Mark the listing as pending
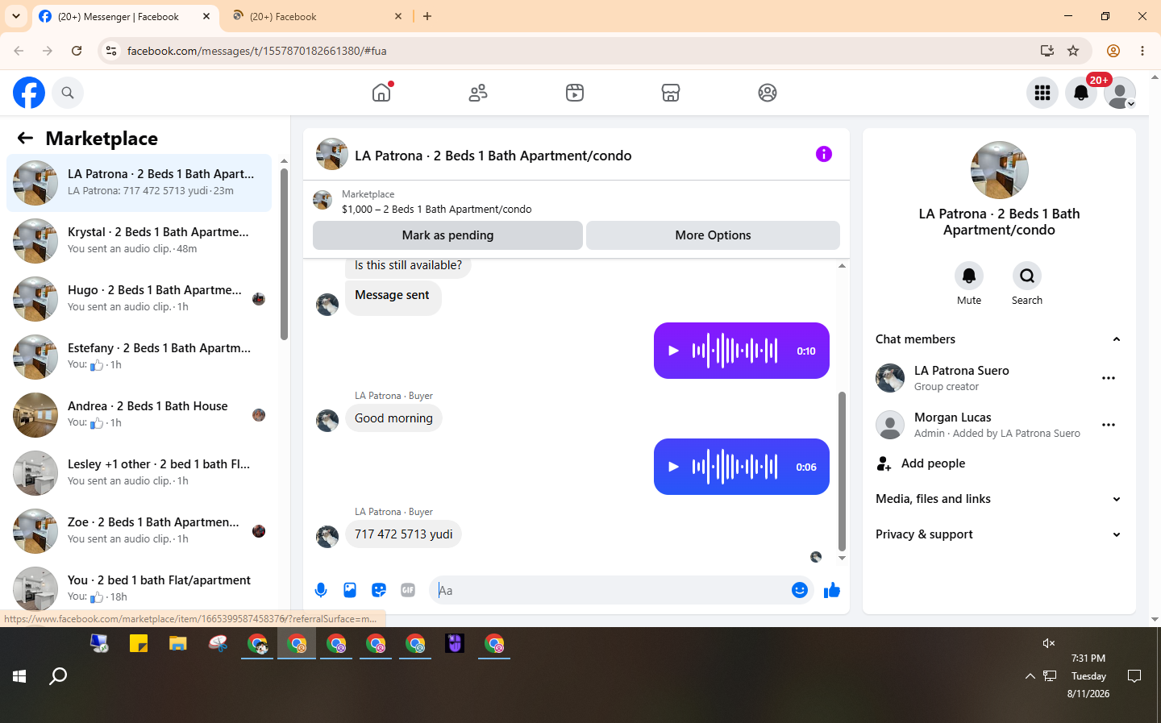Viewport: 1161px width, 723px height. (447, 235)
